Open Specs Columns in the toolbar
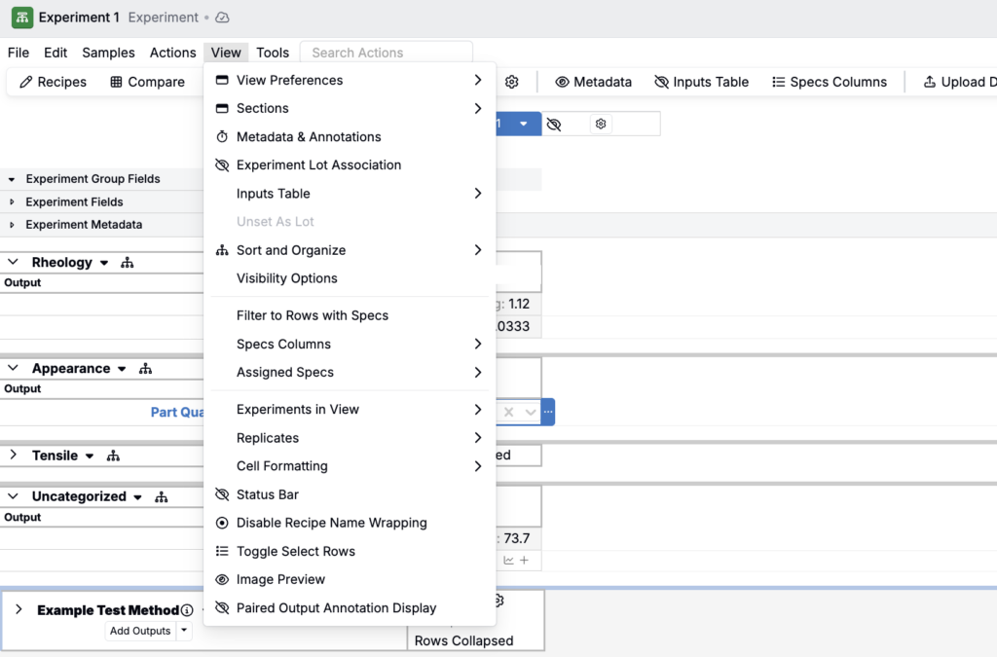Screen dimensions: 997x657 [829, 82]
